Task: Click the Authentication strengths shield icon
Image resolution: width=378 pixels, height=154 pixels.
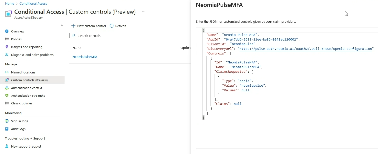Action: 7,96
